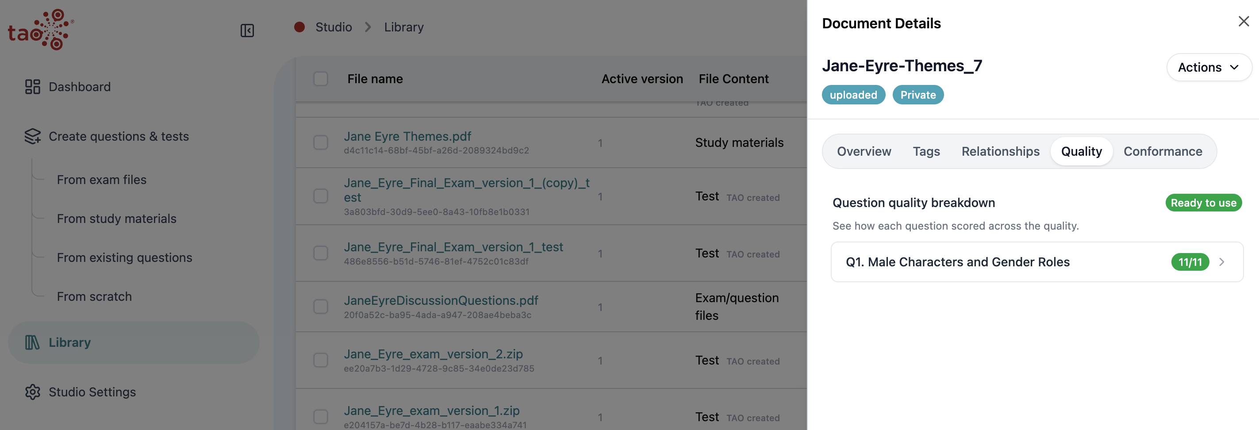The width and height of the screenshot is (1259, 430).
Task: Collapse the sidebar with the panel icon
Action: (247, 30)
